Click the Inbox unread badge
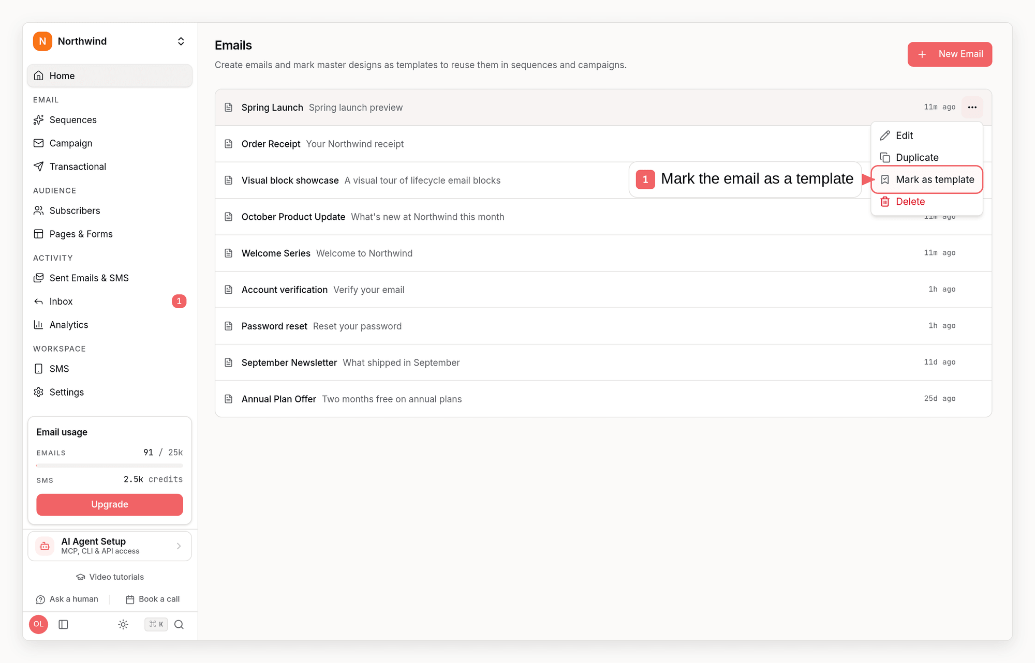This screenshot has height=663, width=1035. [179, 302]
